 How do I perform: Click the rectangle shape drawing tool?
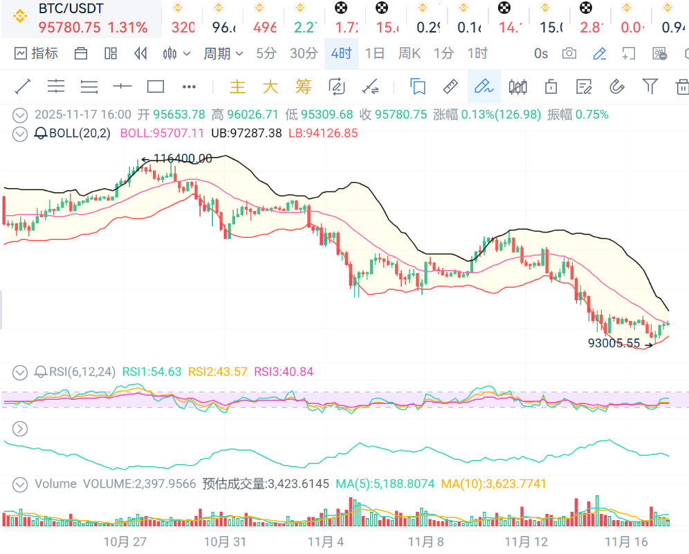156,86
